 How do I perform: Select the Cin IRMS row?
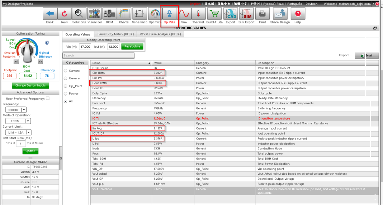click(x=234, y=73)
